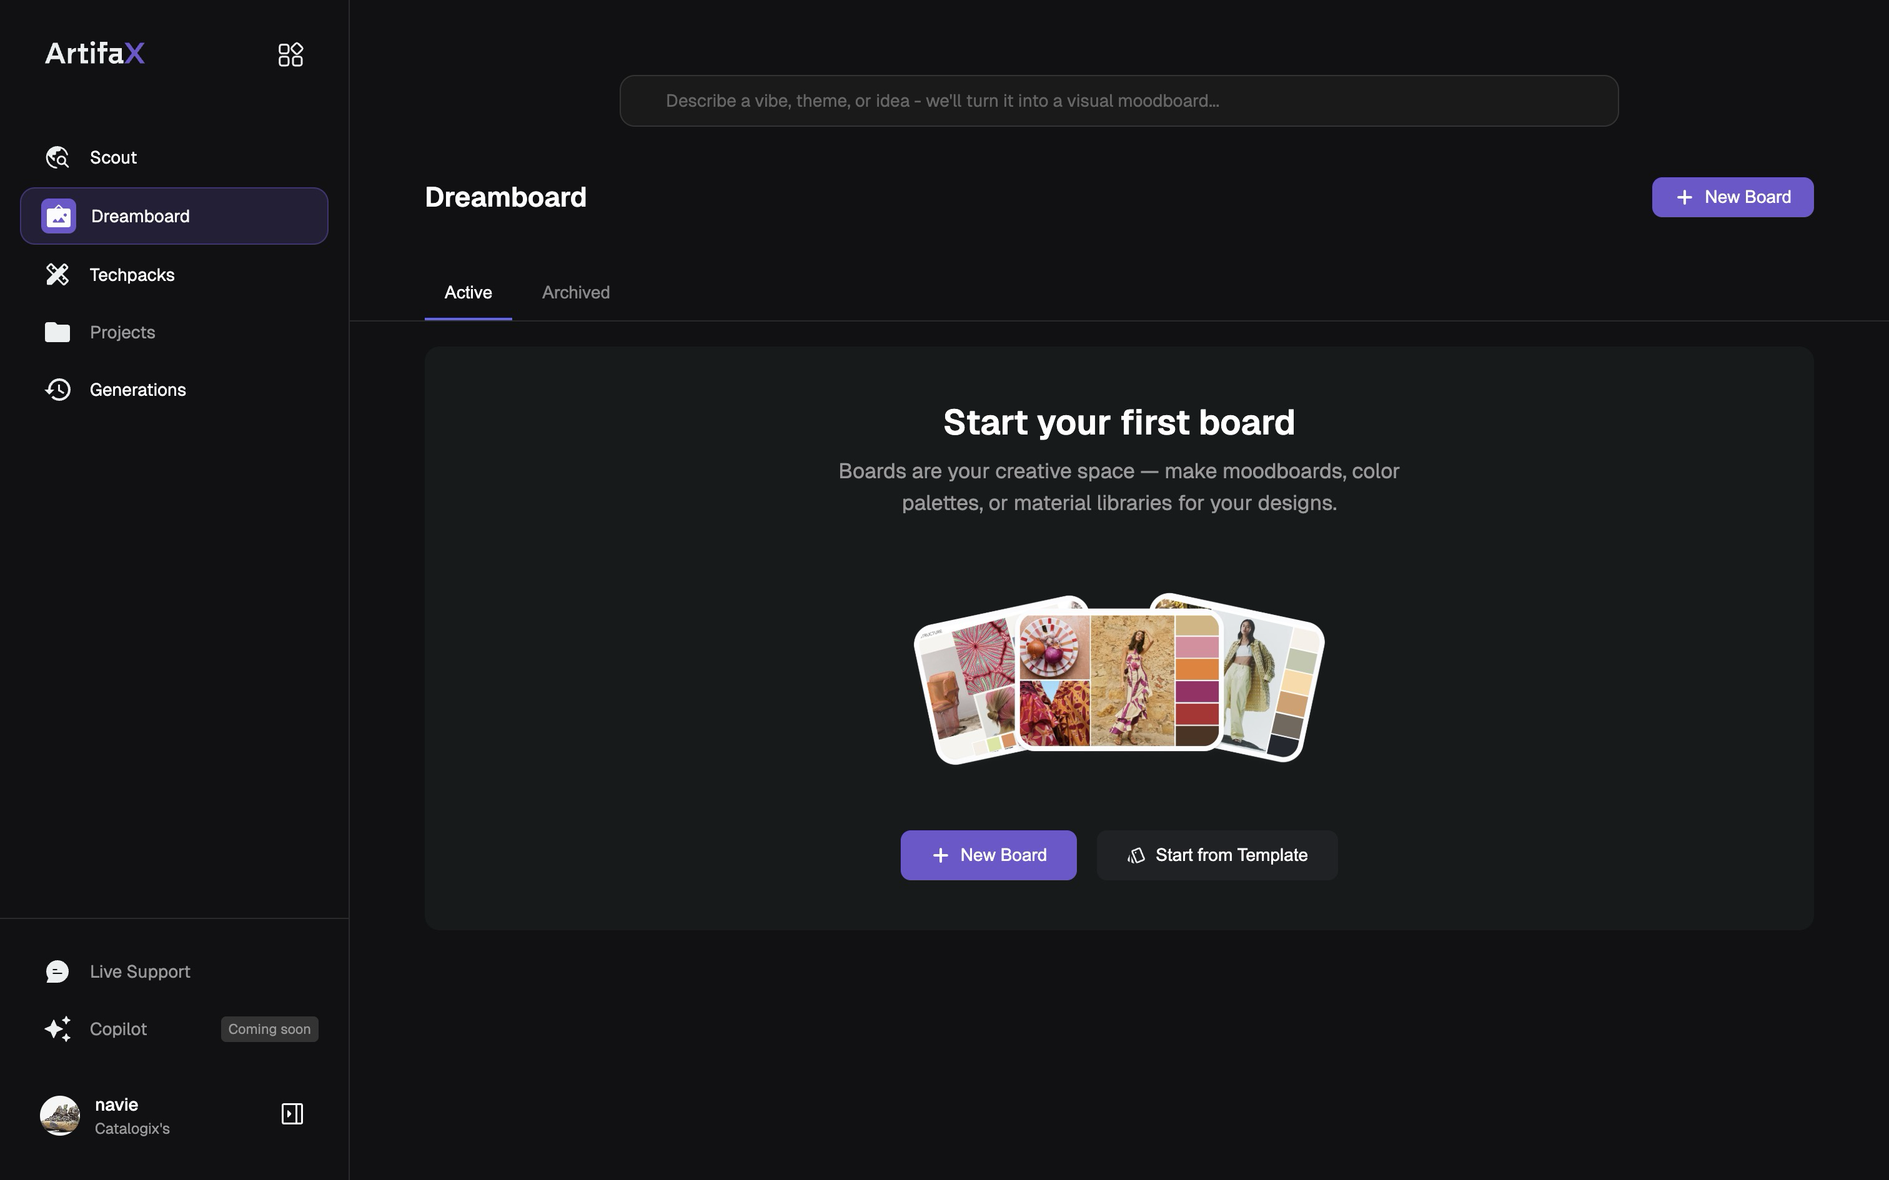Focus the describe a vibe prompt field

pos(1119,101)
